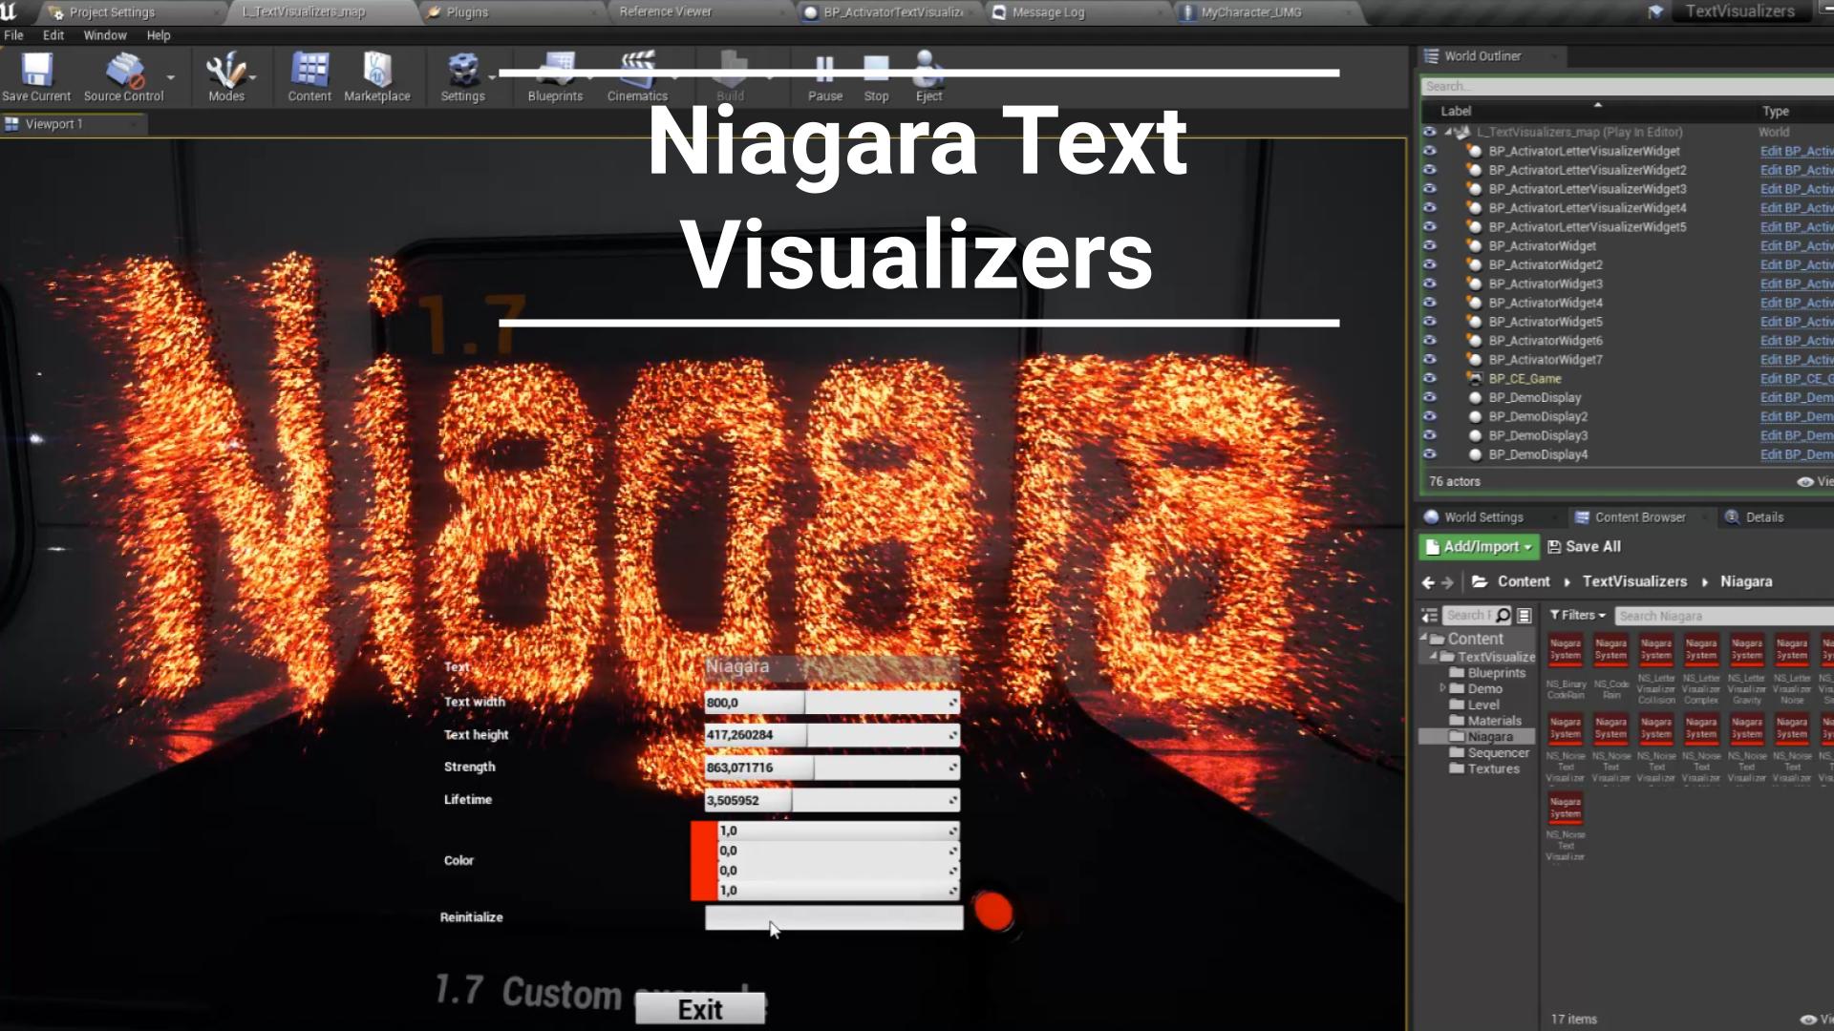Screen dimensions: 1834x1031
Task: Select the NS_Code_Rain Niagara System thumbnail
Action: tap(1610, 650)
